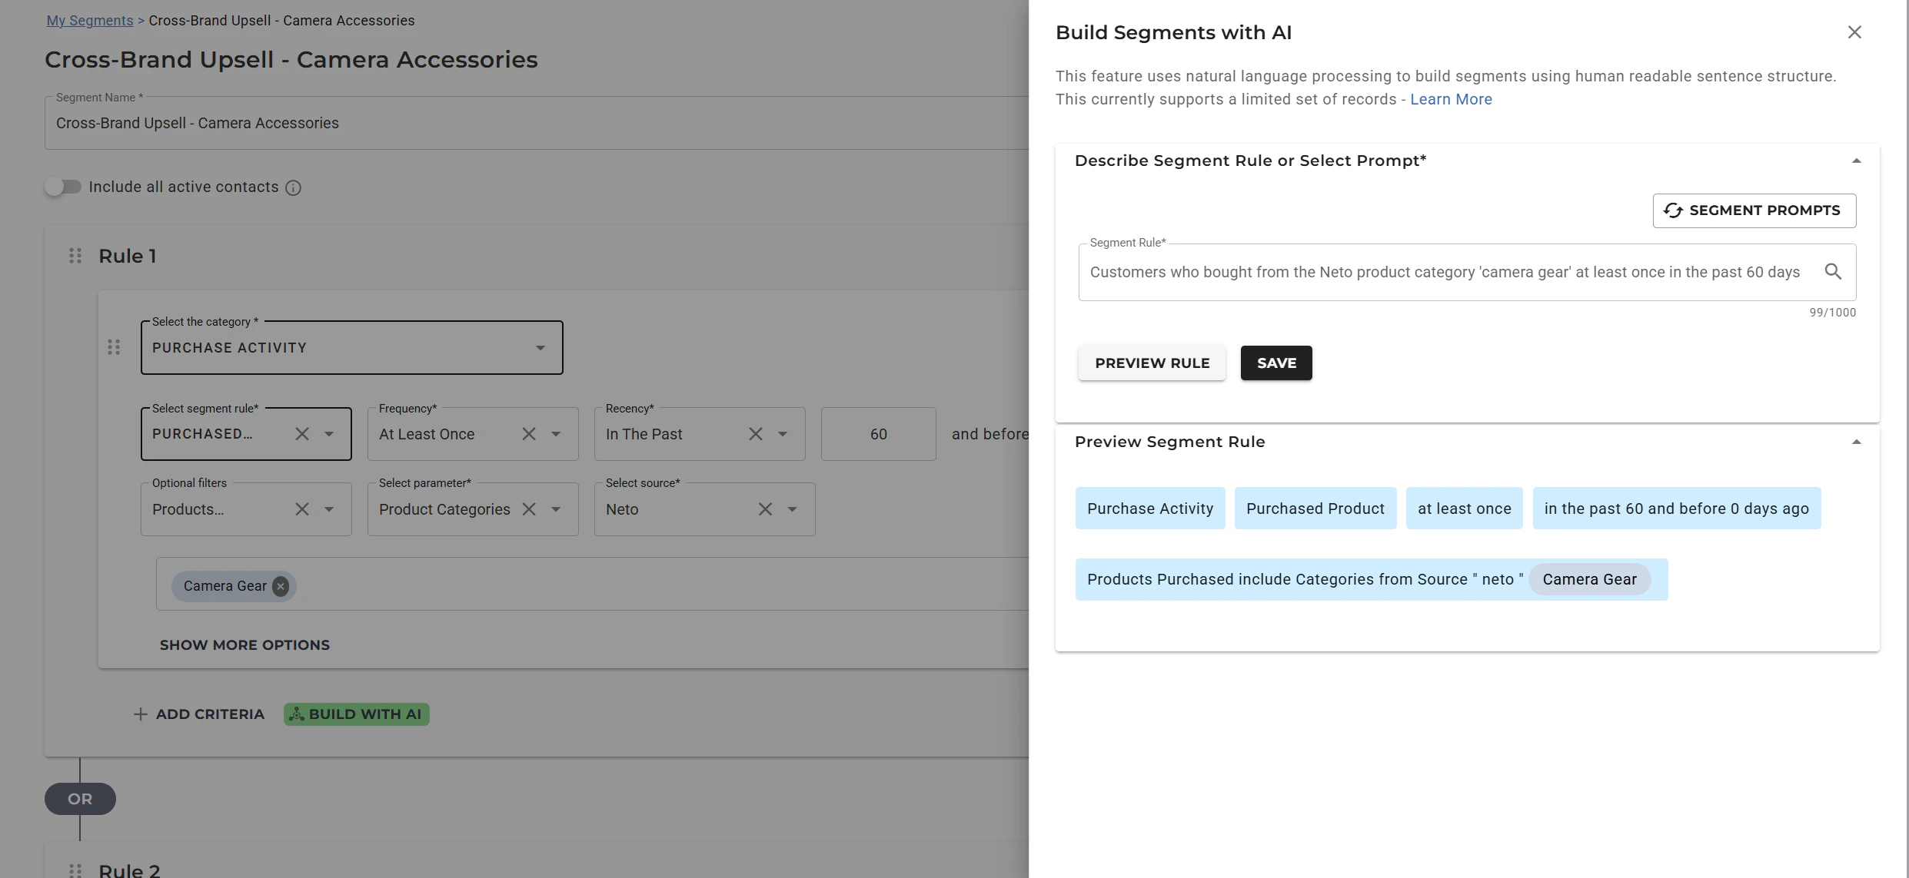Click the Learn More link
Screen dimensions: 1909x878
(x=1450, y=99)
